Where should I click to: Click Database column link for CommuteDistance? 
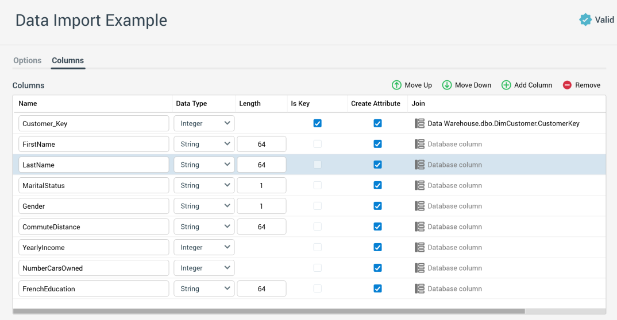coord(454,227)
